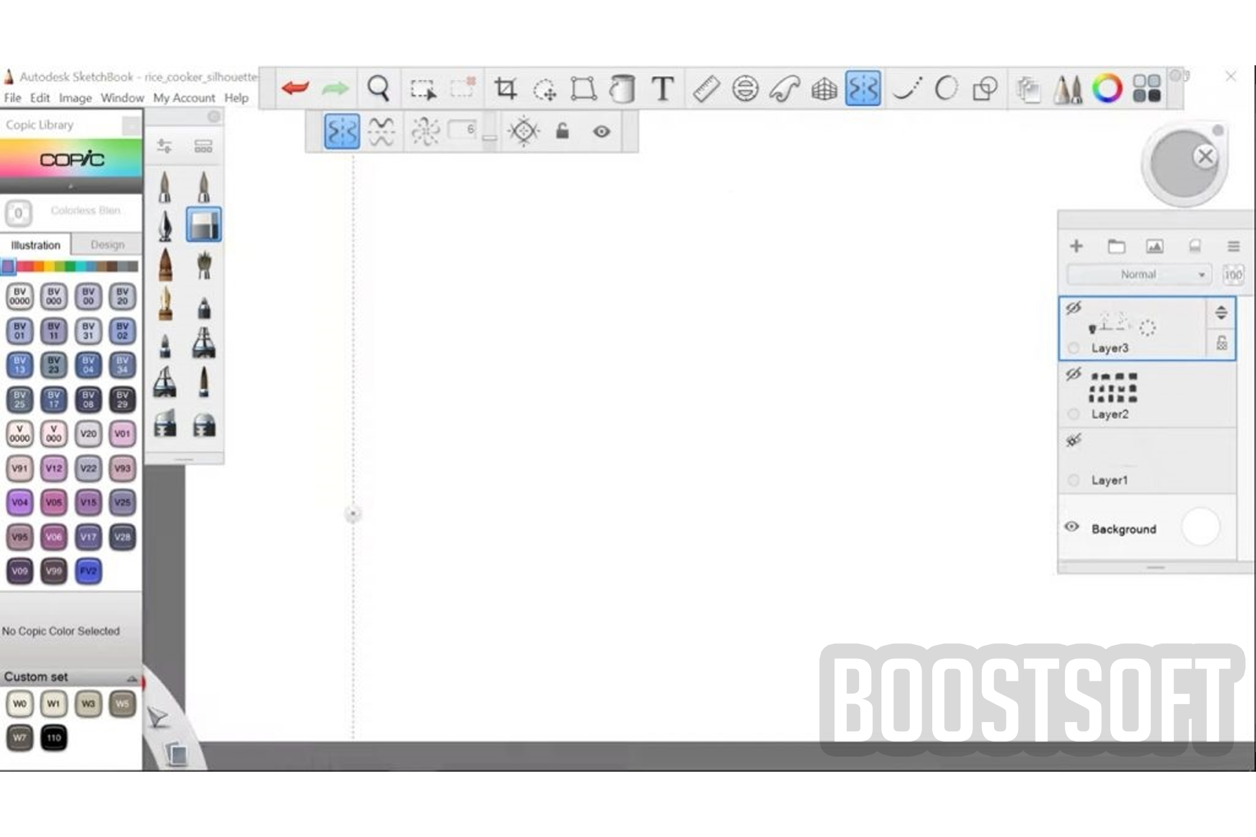Switch to the Design tab
This screenshot has height=837, width=1256.
[107, 245]
